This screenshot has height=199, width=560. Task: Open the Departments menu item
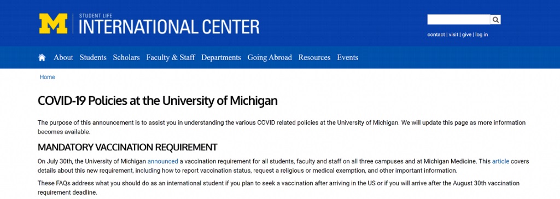221,57
